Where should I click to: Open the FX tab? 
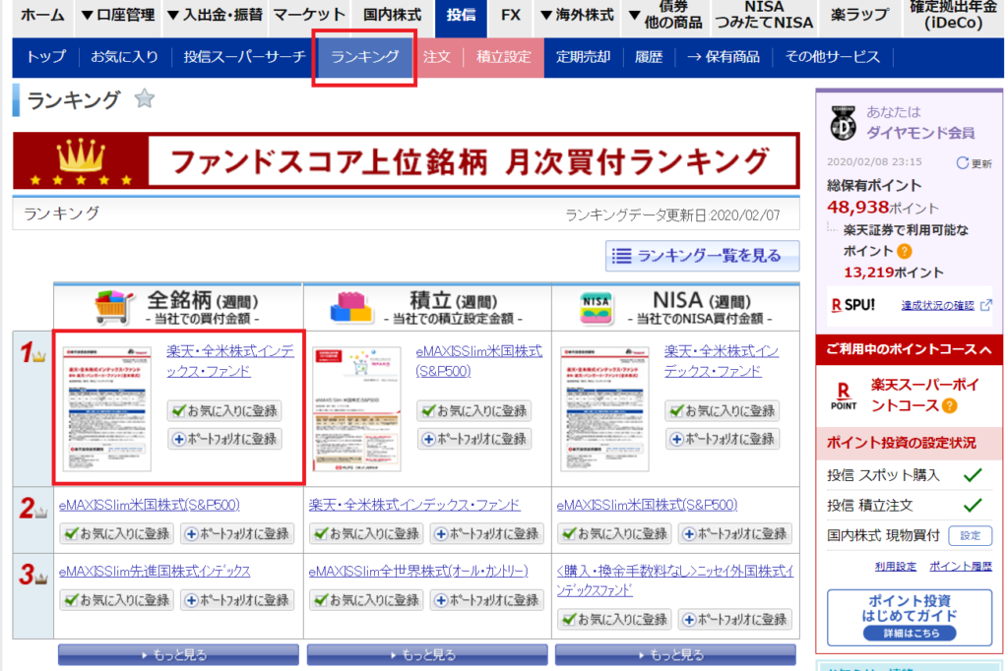pyautogui.click(x=511, y=15)
